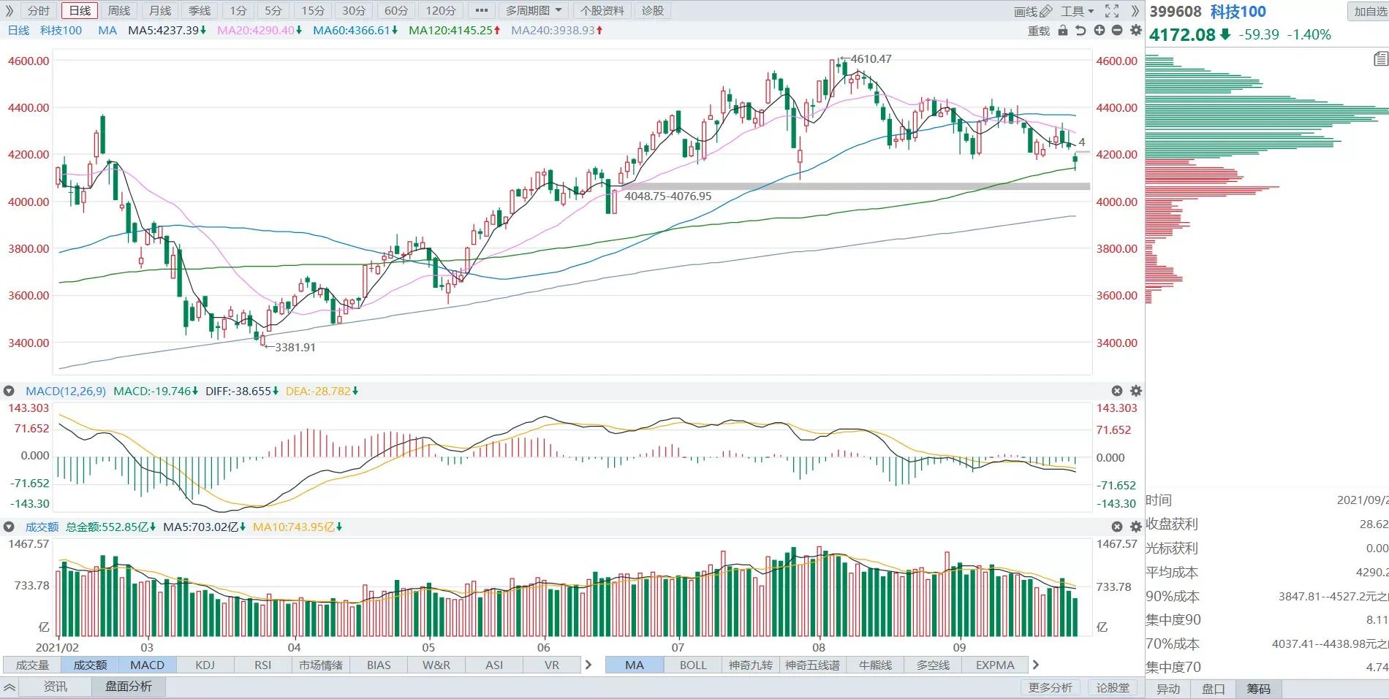This screenshot has width=1389, height=699.
Task: Undo with the curved arrow icon
Action: 1080,31
